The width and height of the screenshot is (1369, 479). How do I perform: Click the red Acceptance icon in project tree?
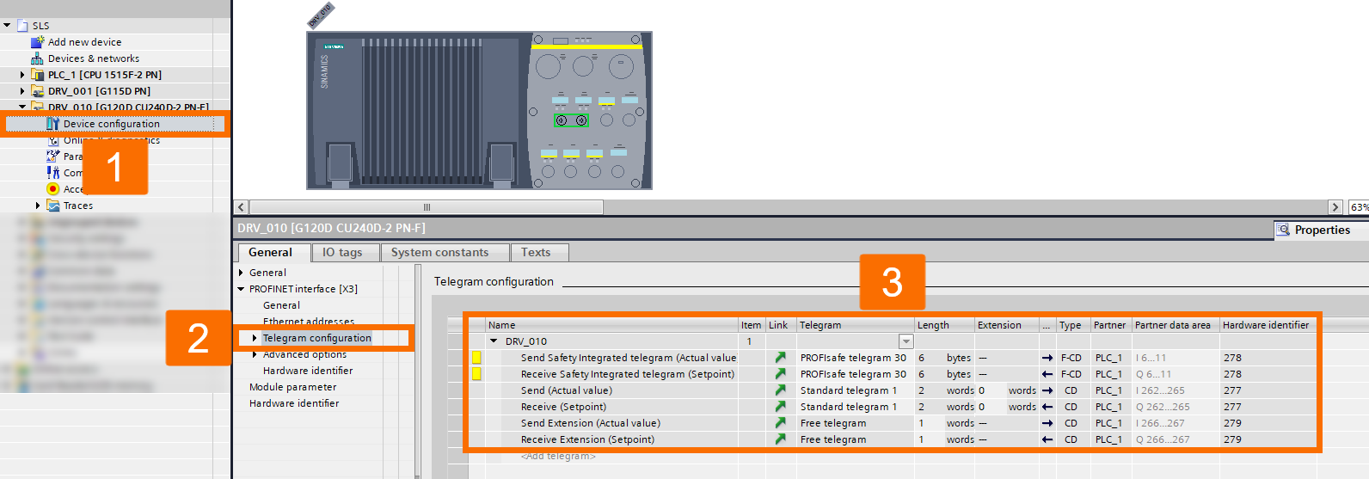(x=53, y=189)
